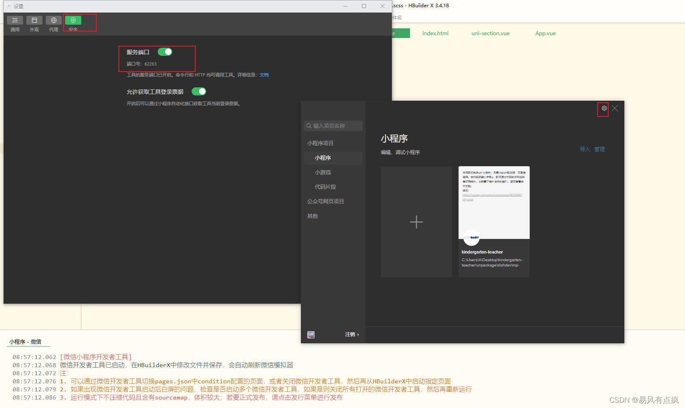Open the 文档 documentation link
This screenshot has width=685, height=408.
pyautogui.click(x=264, y=75)
